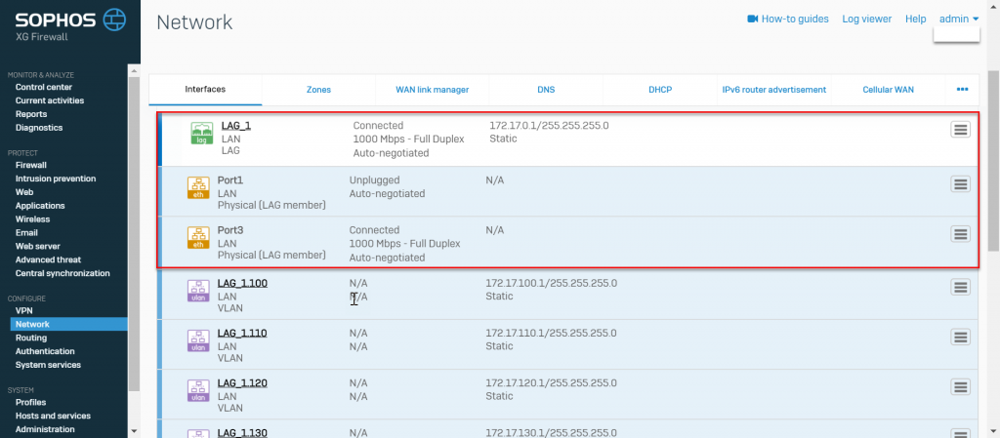Open the hamburger menu for LAG_1

click(x=961, y=129)
